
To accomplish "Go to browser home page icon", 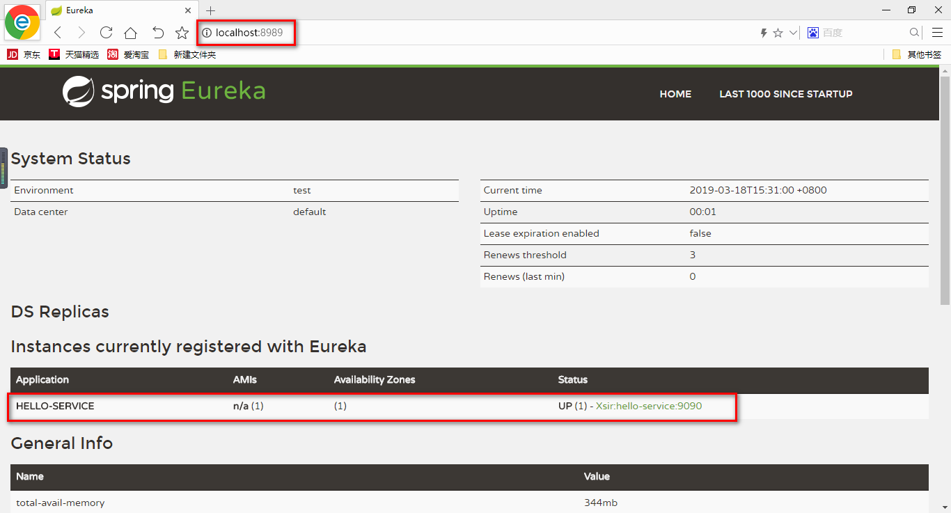I will pos(130,33).
